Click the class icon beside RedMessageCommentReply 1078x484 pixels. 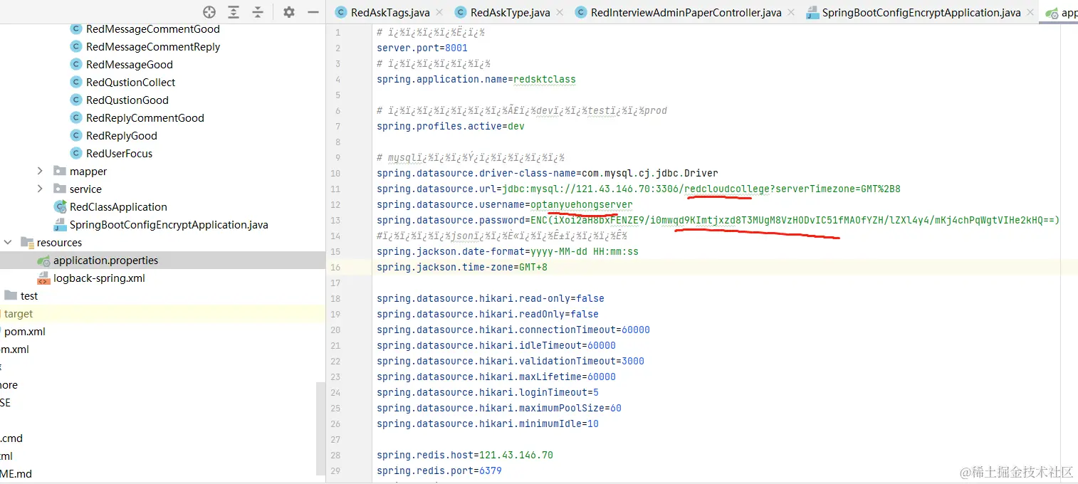tap(76, 47)
